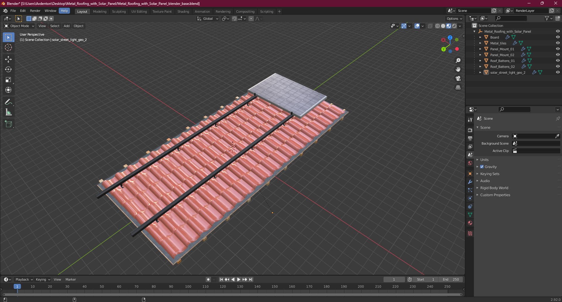Open the timeline Marker menu
Screen dimensions: 562x302
pos(71,279)
